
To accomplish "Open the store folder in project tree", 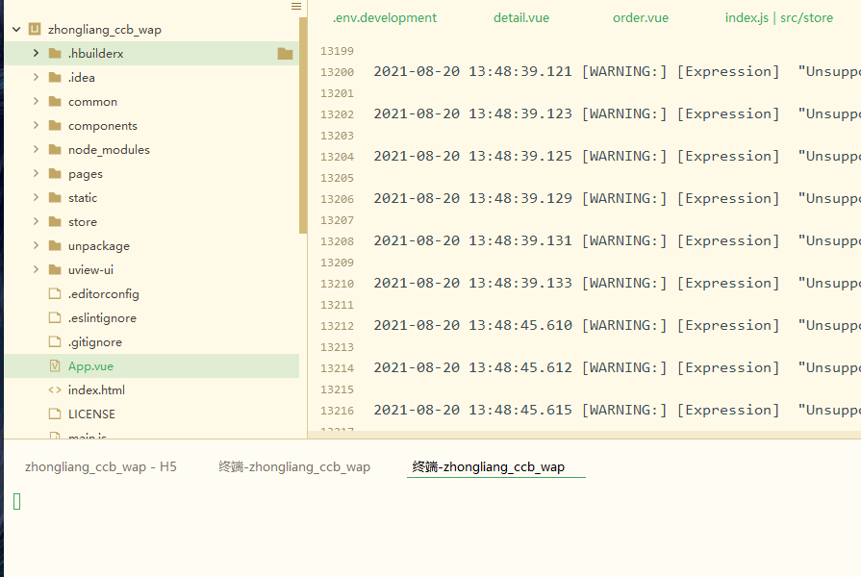I will click(x=82, y=222).
